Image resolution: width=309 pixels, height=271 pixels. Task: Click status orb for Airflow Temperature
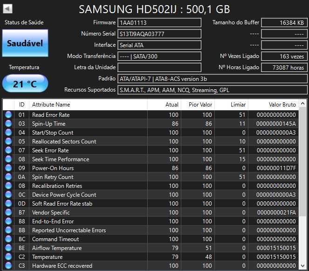8,248
